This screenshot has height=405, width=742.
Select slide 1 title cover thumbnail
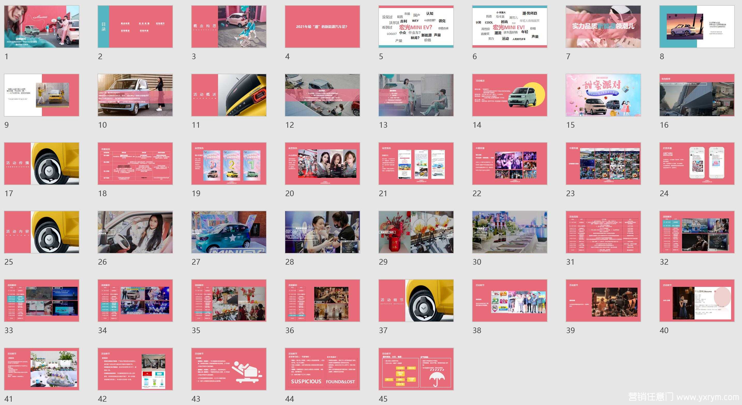point(41,26)
